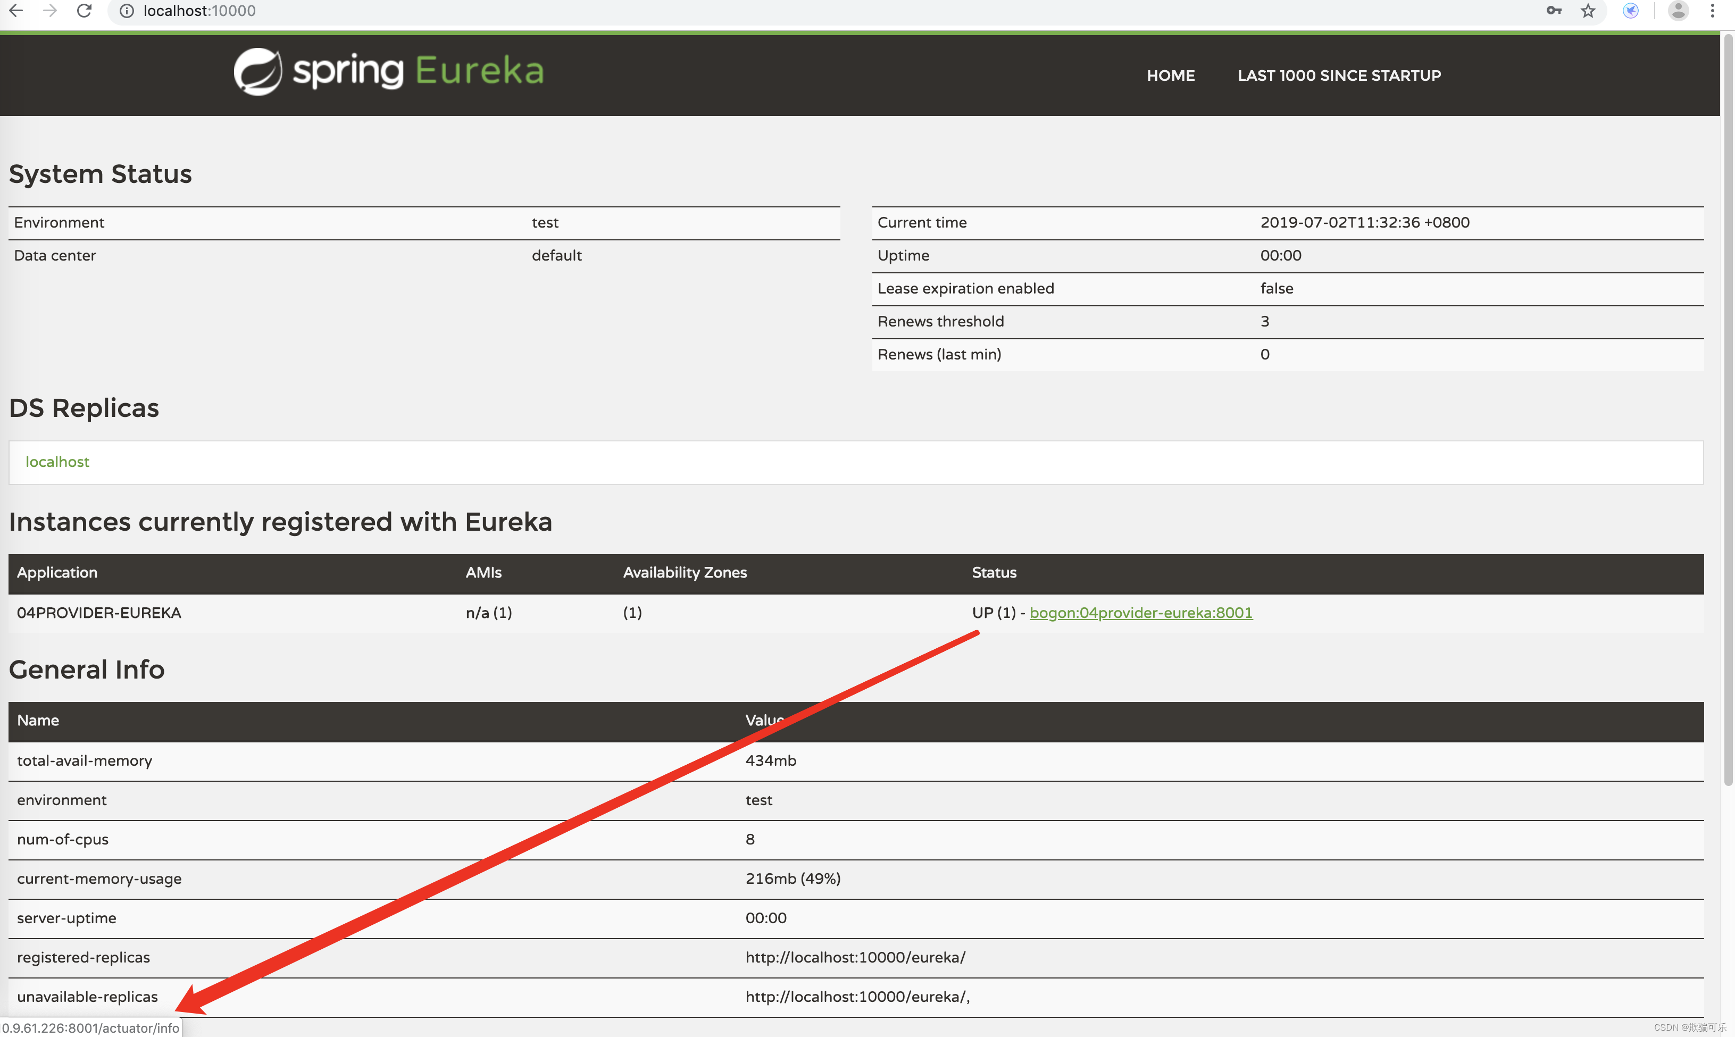The width and height of the screenshot is (1735, 1037).
Task: Go to HOME in navigation
Action: pos(1171,76)
